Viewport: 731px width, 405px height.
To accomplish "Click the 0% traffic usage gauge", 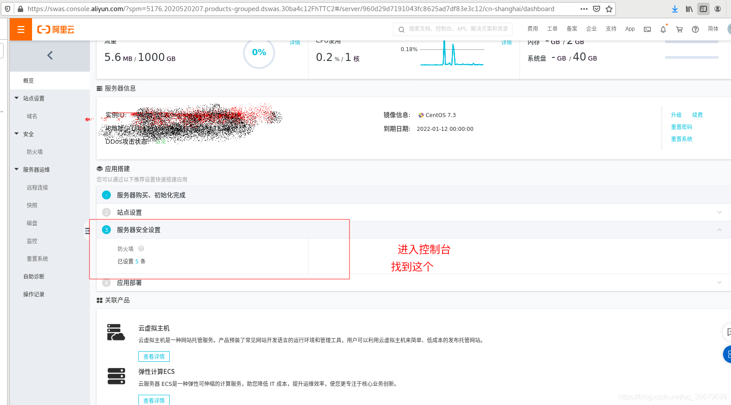I will 259,53.
